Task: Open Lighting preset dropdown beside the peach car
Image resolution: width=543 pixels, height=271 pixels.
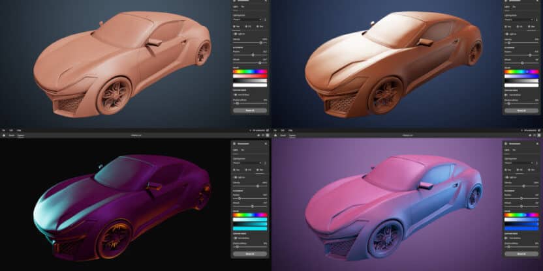Action: 247,20
